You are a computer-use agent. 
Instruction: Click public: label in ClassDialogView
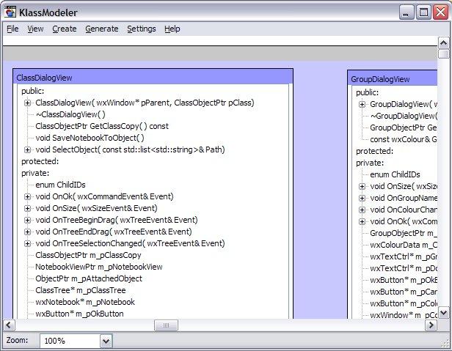(x=33, y=92)
